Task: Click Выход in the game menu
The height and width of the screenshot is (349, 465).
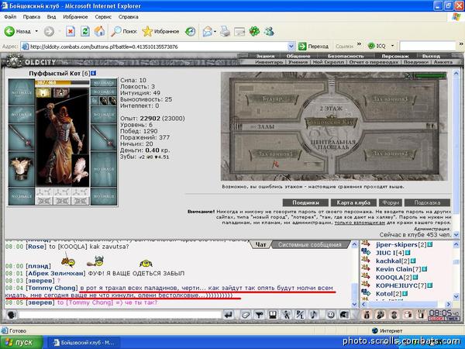Action: [x=431, y=56]
